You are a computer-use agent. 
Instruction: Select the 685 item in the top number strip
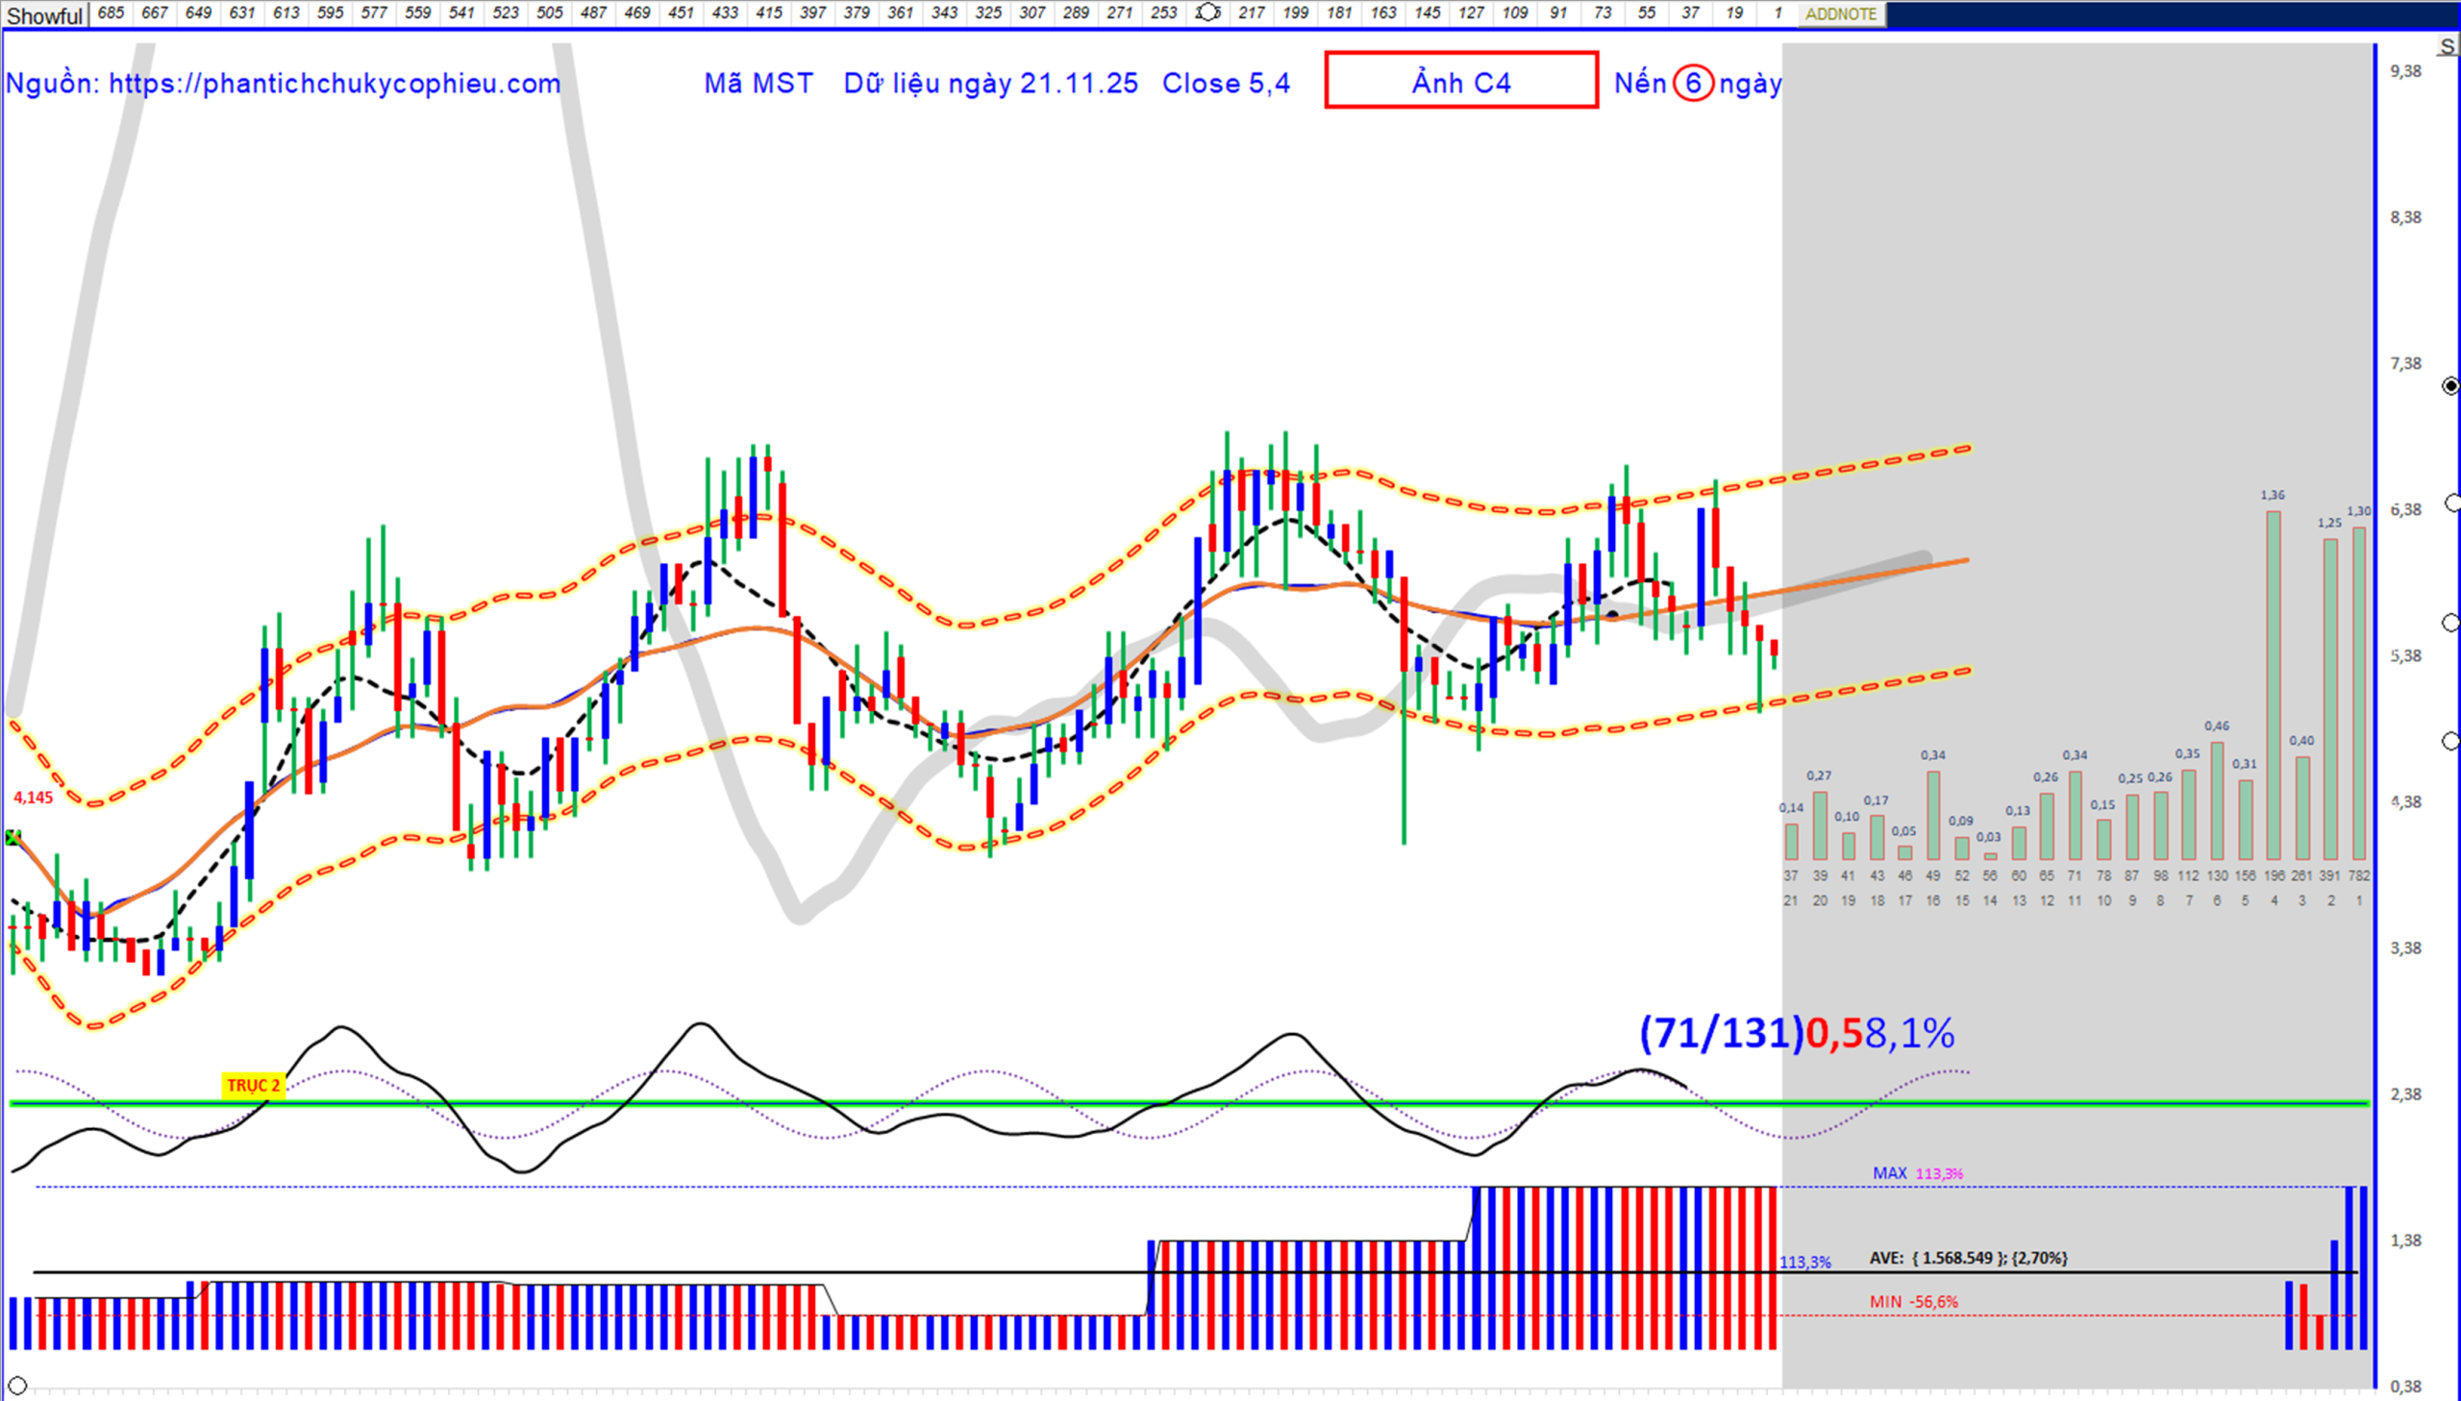[111, 12]
